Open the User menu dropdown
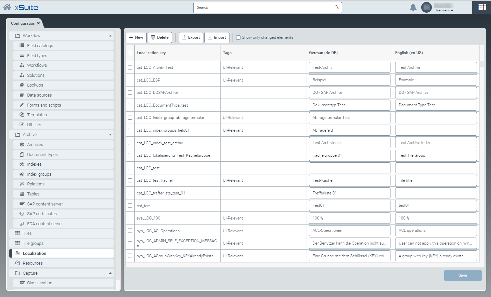The height and width of the screenshot is (297, 491). (444, 10)
